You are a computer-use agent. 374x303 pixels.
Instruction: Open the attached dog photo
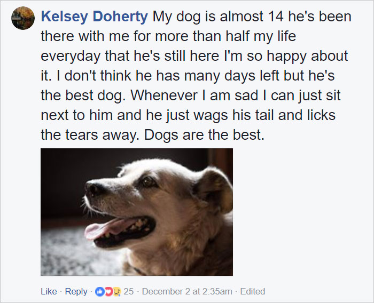pos(137,212)
